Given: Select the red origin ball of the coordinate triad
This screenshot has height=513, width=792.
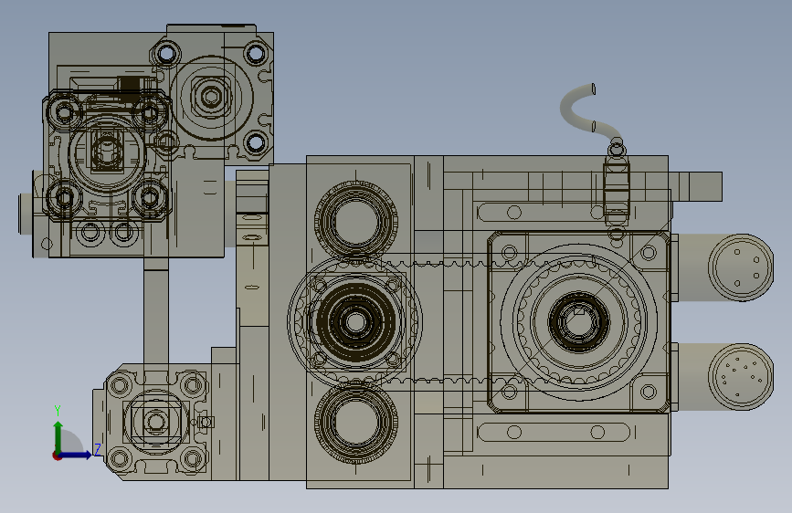Looking at the screenshot, I should 57,455.
